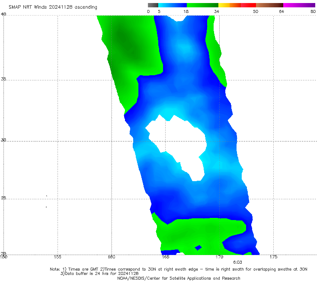
Task: Click the gray segment of the color bar
Action: (x=153, y=5)
